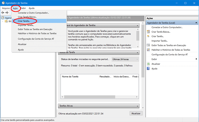Click Habilitar o Histórico de Todas as Tarefas in Ações pane
The image size is (199, 122).
(171, 50)
